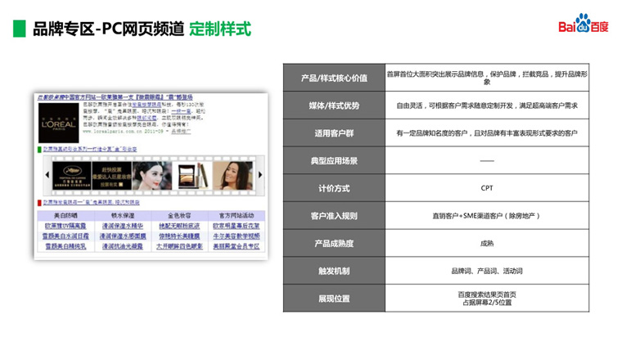Click the 首屏首位大面积 description cell
This screenshot has height=350, width=622.
click(487, 78)
